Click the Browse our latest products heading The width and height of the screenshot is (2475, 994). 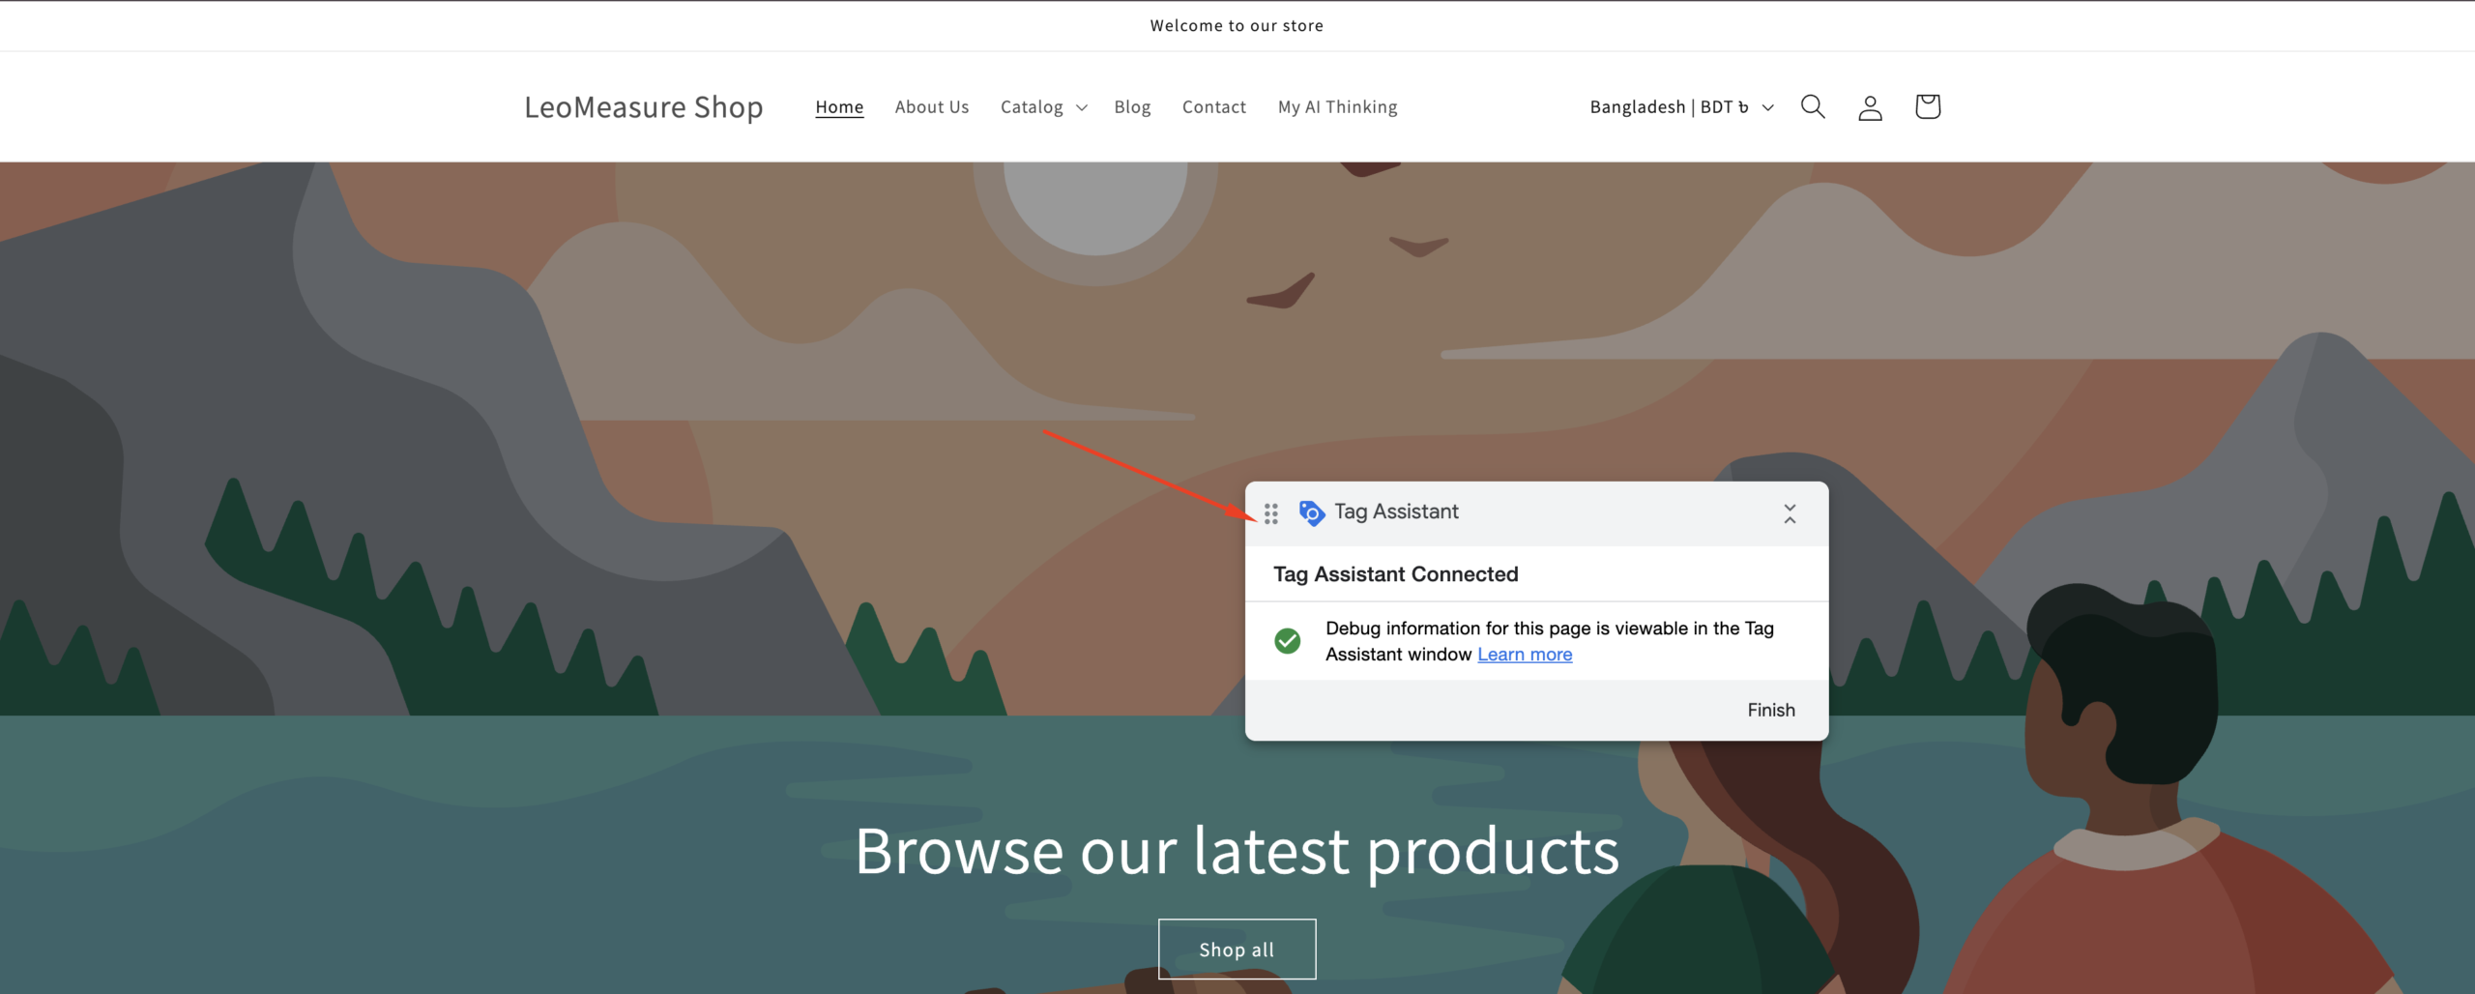(1237, 852)
